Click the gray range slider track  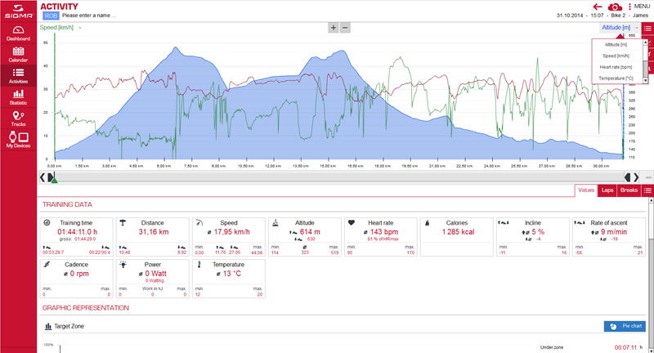pos(340,177)
